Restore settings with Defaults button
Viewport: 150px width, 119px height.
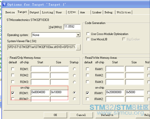click(107, 115)
